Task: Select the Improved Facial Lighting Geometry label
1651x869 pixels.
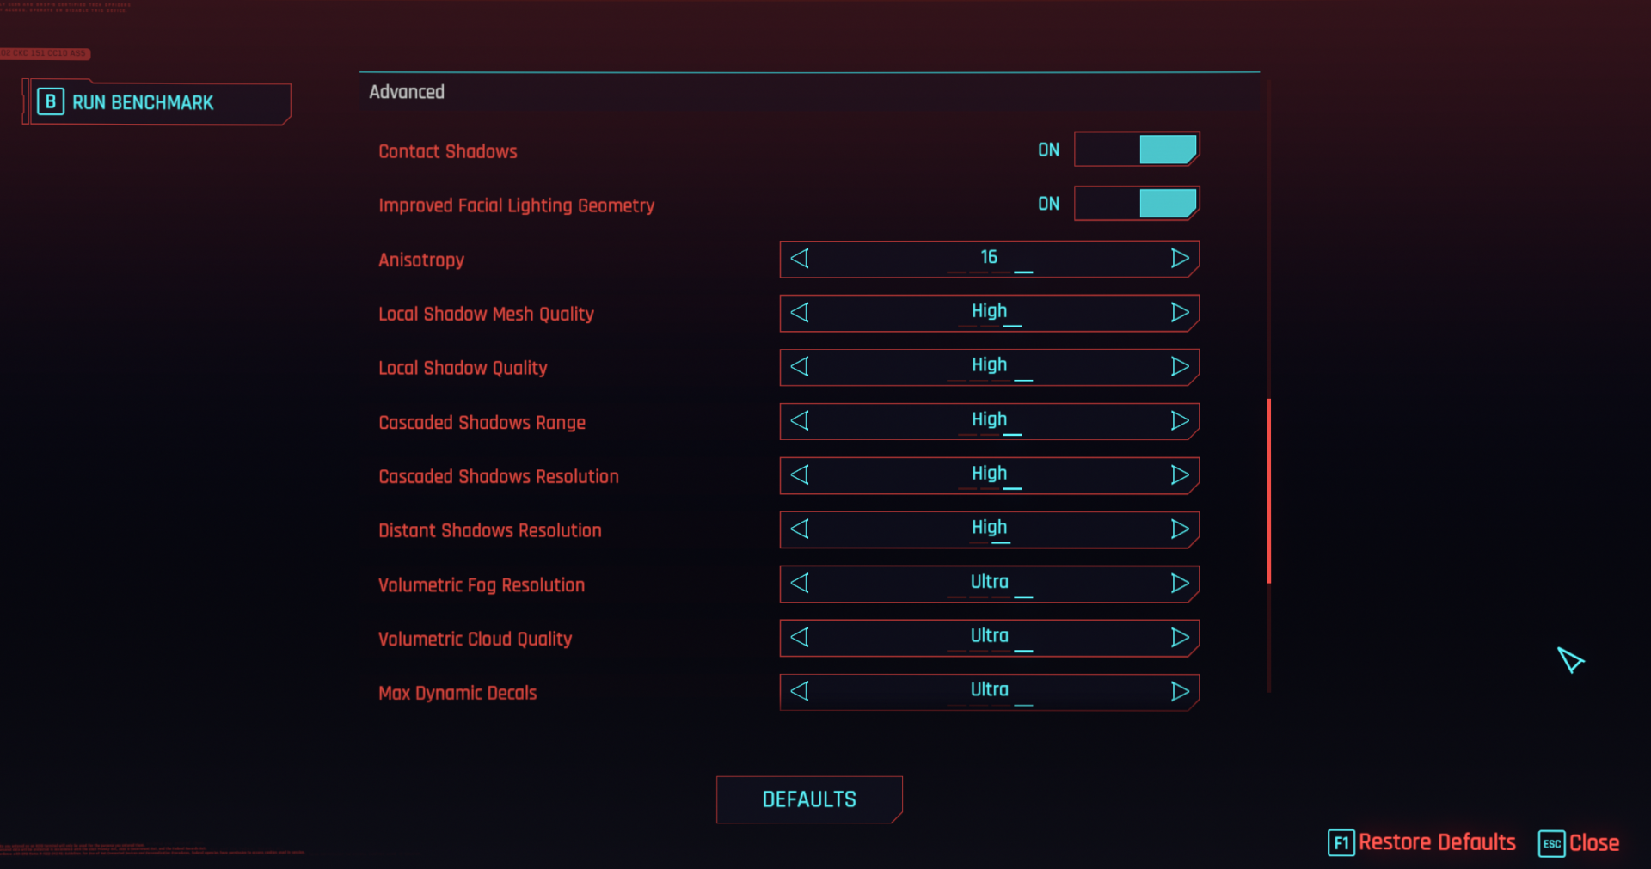Action: click(x=516, y=206)
